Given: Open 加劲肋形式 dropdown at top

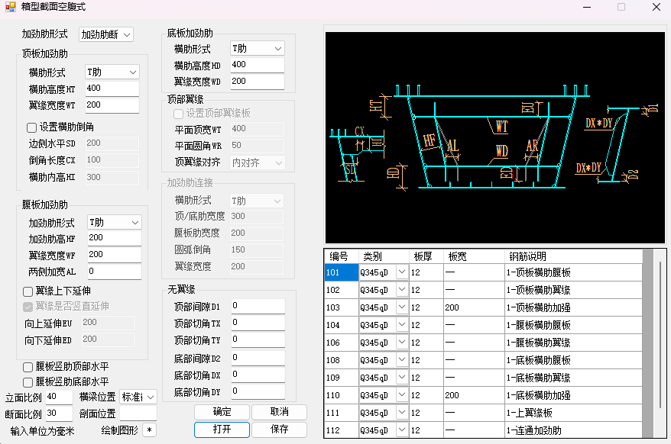Looking at the screenshot, I should [x=106, y=34].
